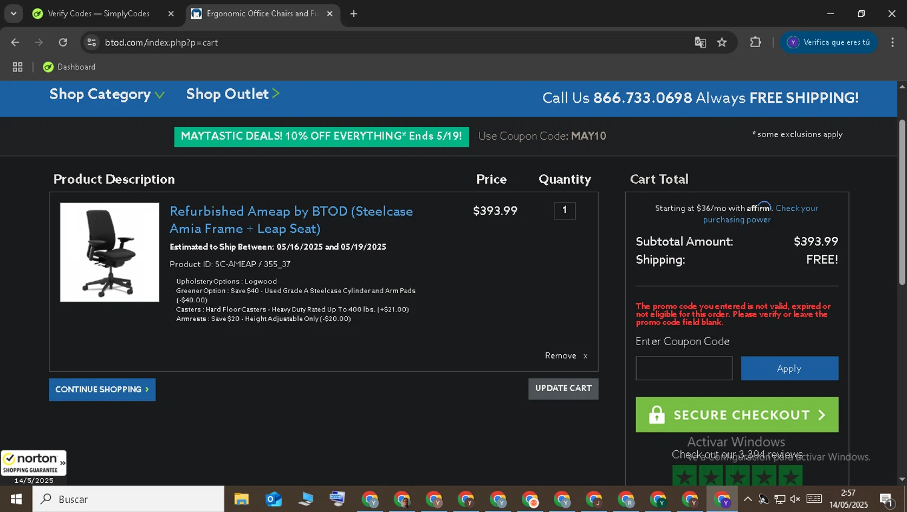Click the CONTINUE SHOPPING button
This screenshot has height=512, width=907.
(x=102, y=389)
